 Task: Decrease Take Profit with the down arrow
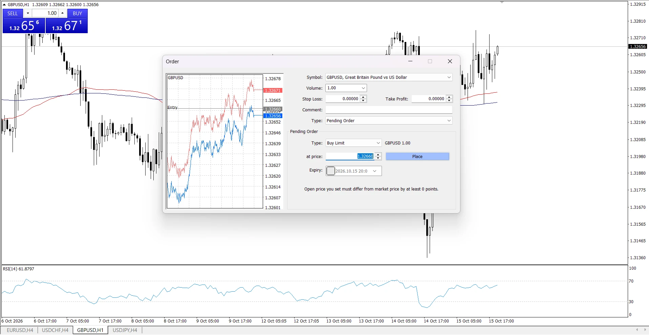pos(449,100)
